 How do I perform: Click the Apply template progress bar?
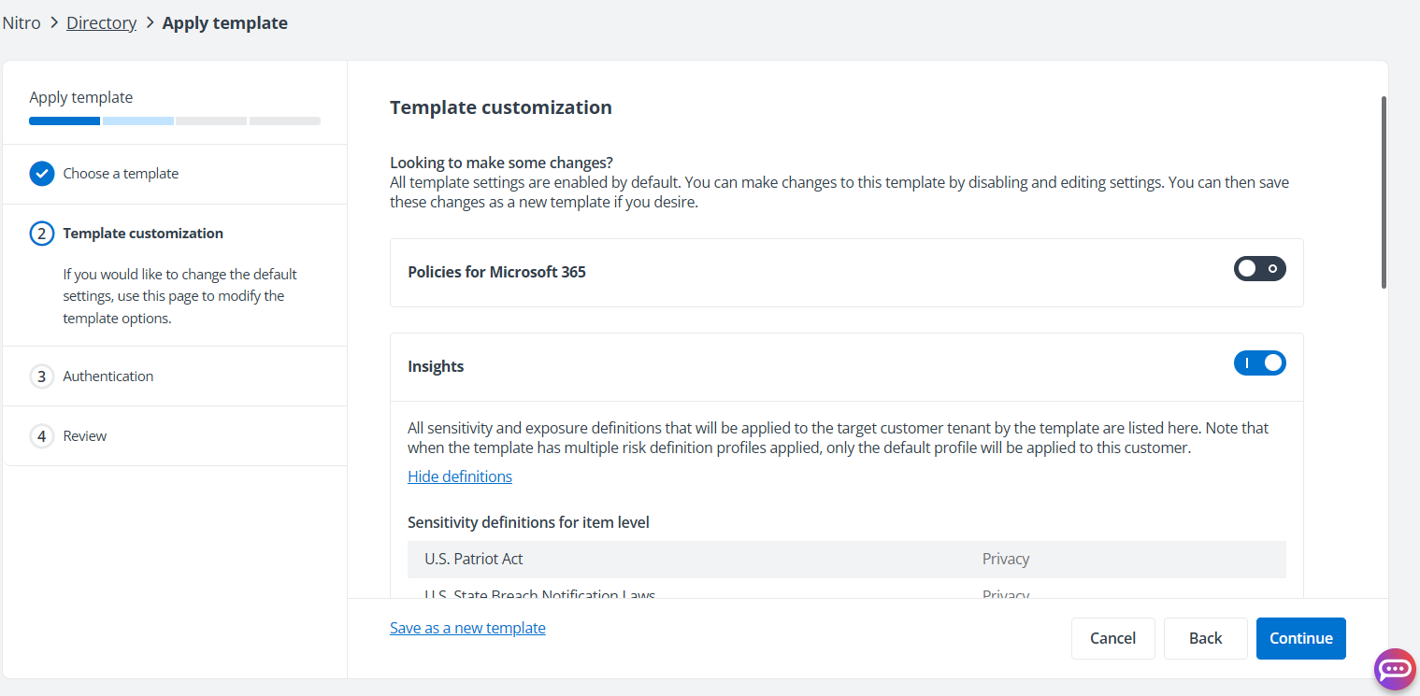(175, 121)
